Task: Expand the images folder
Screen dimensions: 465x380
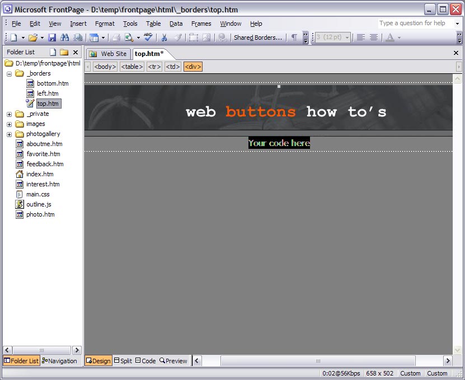Action: tap(9, 124)
